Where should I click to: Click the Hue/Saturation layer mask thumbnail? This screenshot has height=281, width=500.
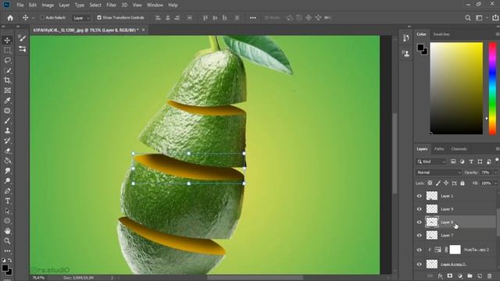coord(455,250)
